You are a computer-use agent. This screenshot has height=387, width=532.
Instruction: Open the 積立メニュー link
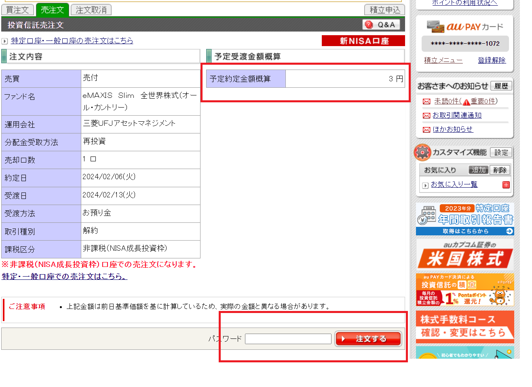[443, 60]
